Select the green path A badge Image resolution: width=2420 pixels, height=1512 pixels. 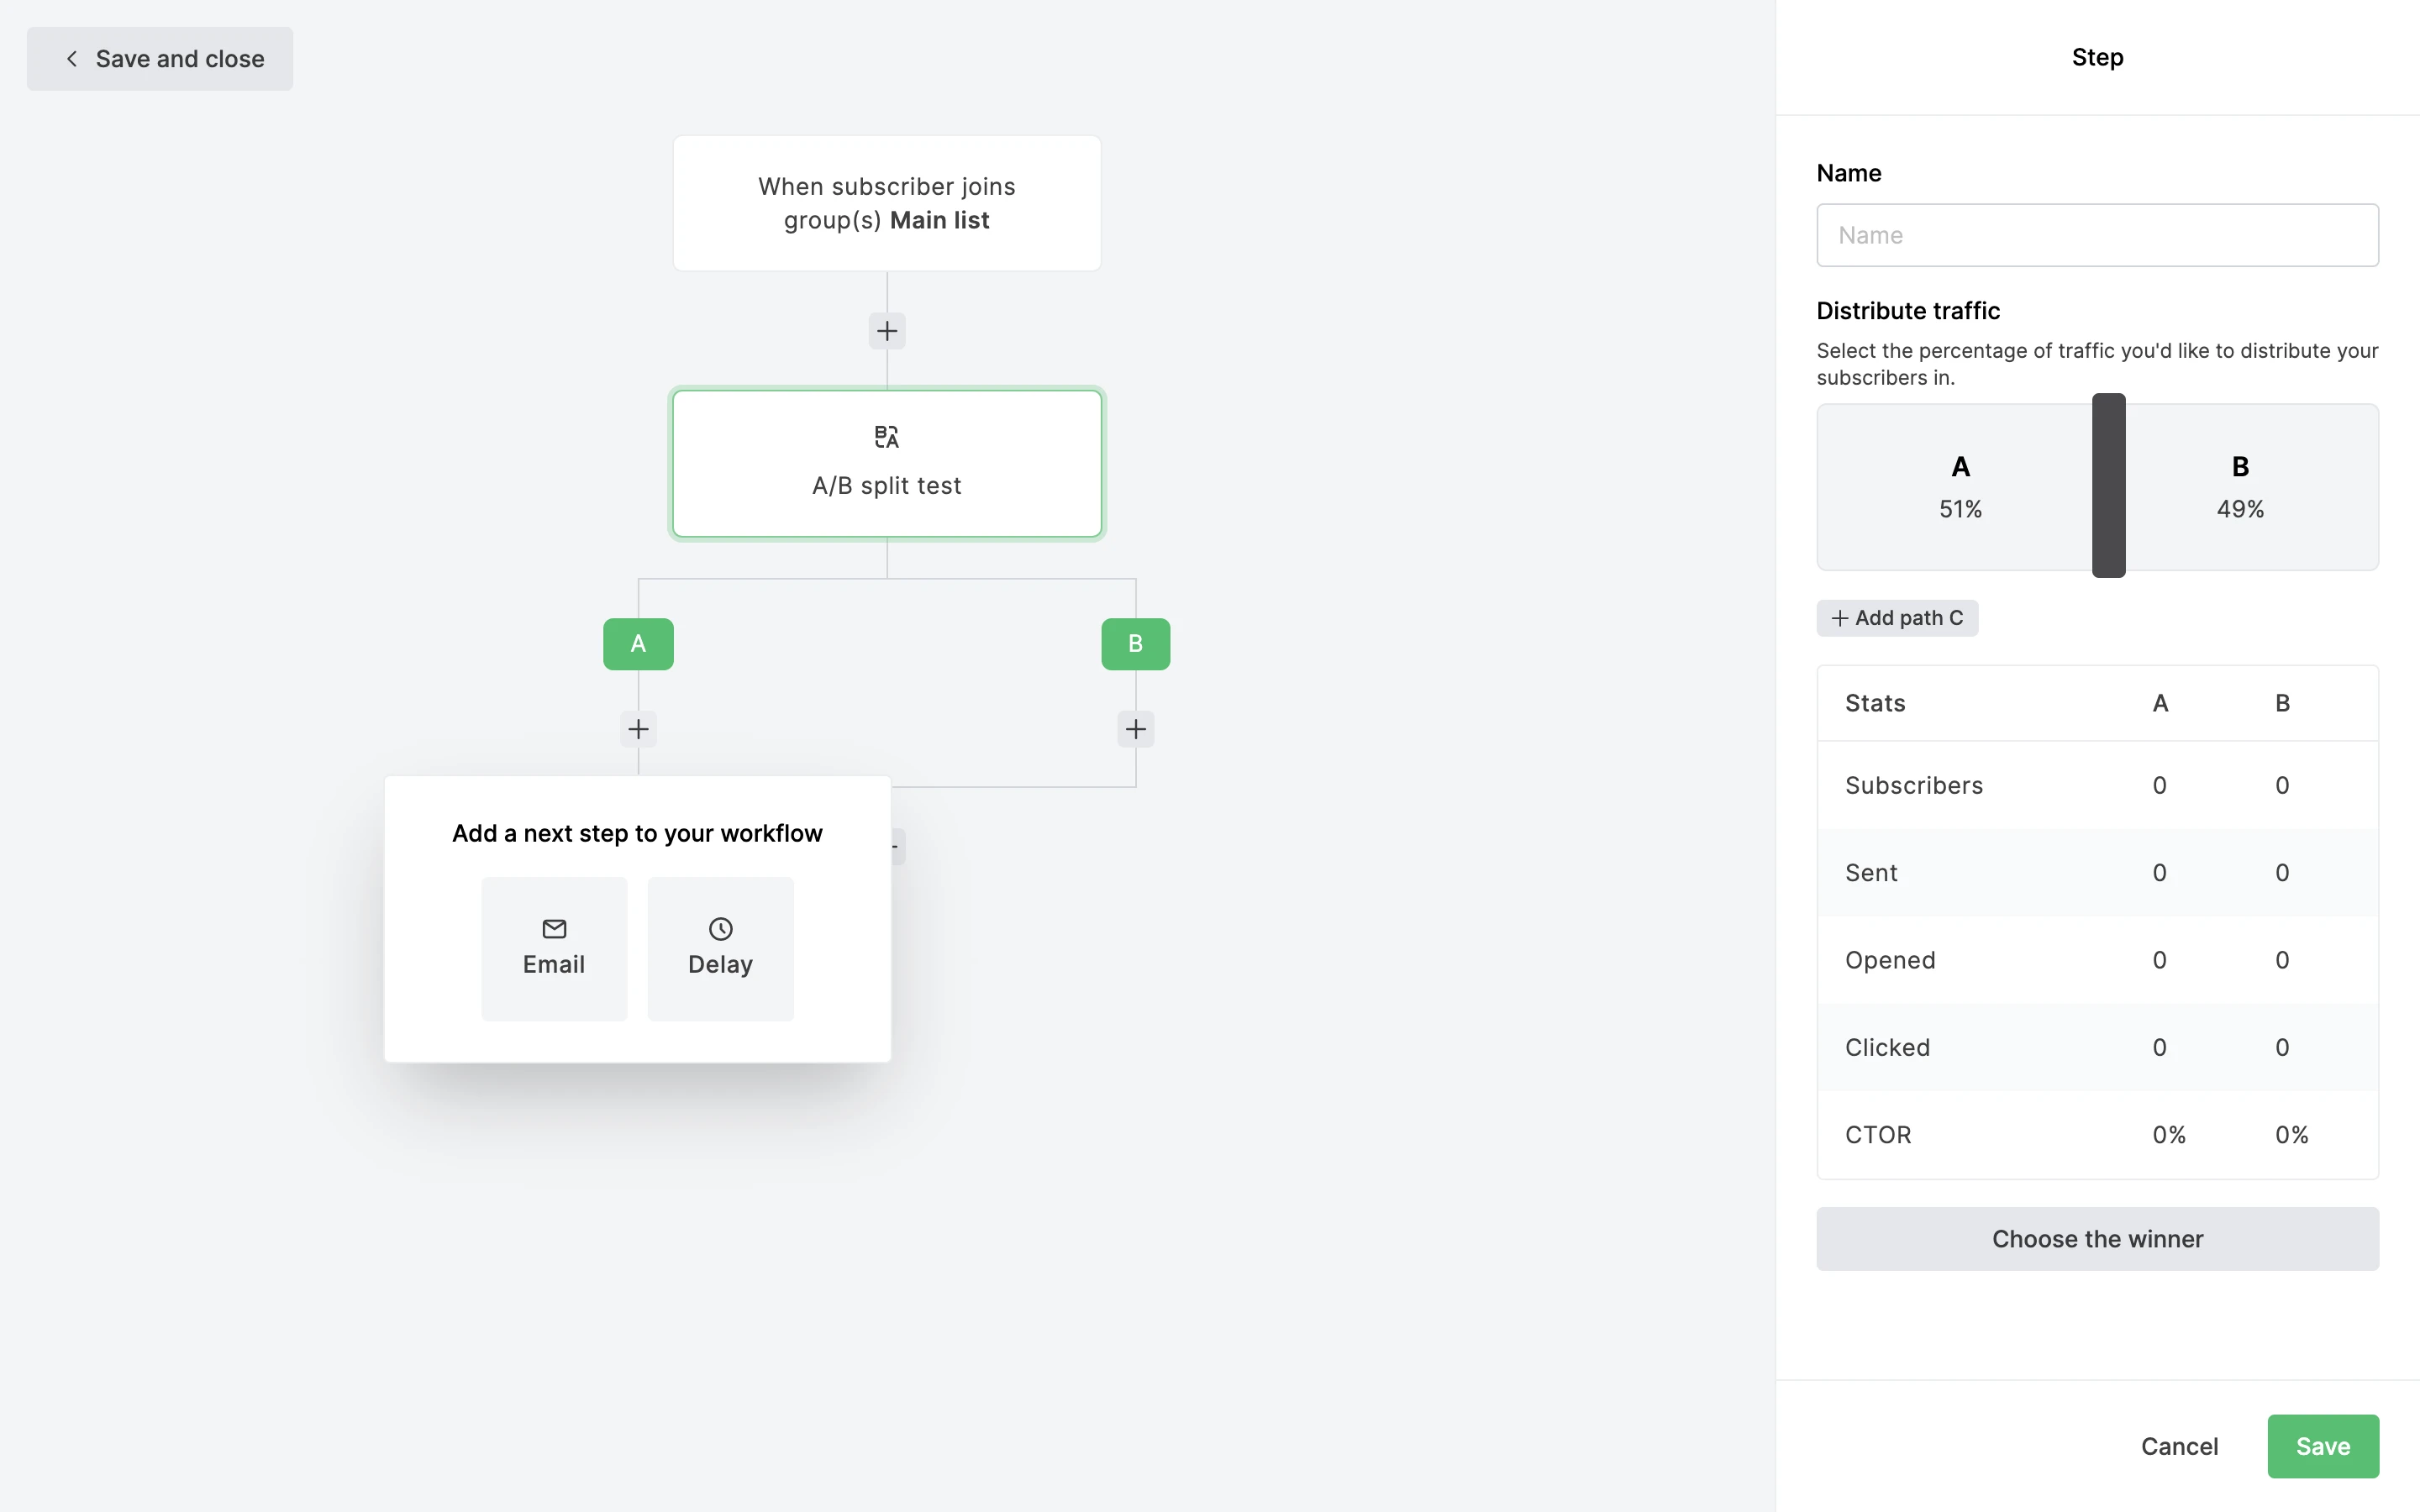point(638,644)
